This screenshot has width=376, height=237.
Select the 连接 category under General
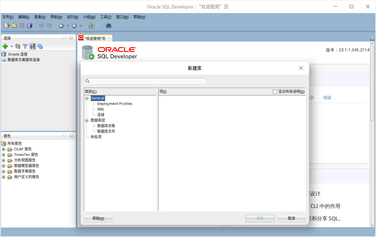(x=101, y=115)
